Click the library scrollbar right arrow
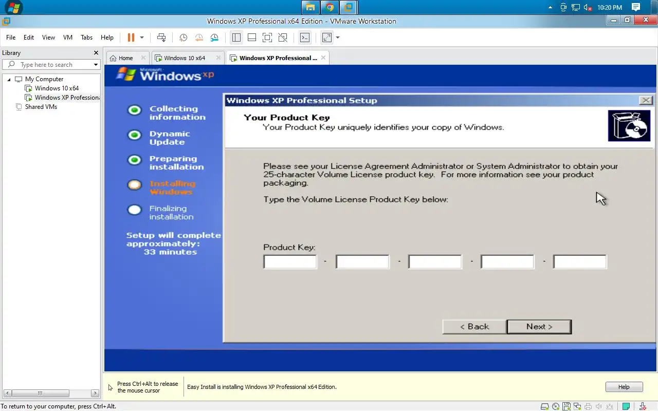The width and height of the screenshot is (658, 411). coord(95,394)
